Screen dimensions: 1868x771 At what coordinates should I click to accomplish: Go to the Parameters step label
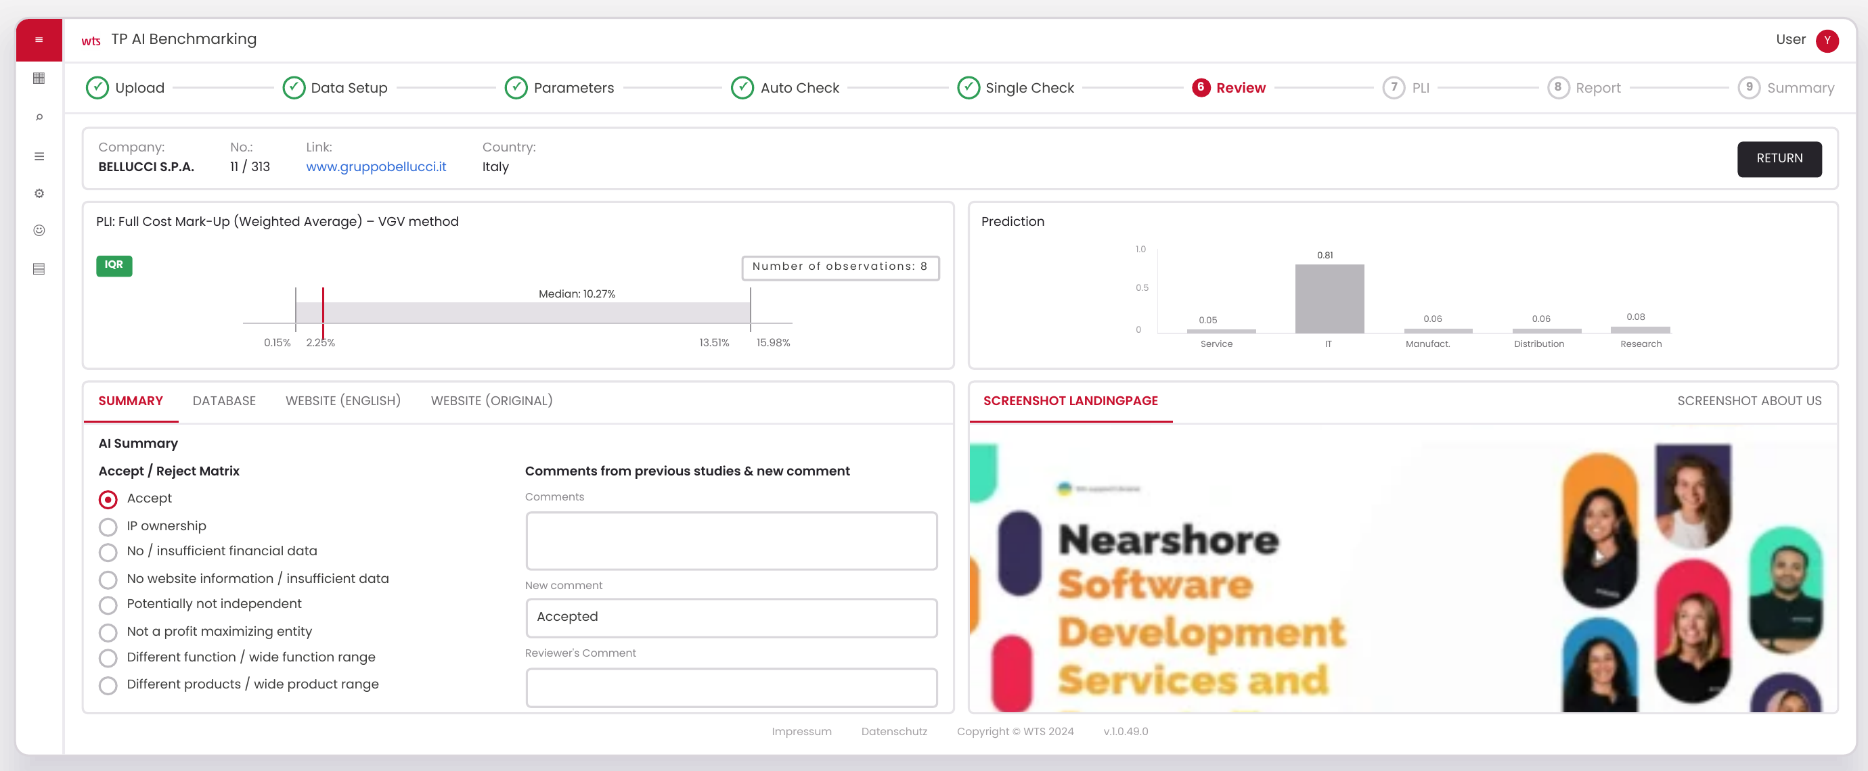coord(574,88)
